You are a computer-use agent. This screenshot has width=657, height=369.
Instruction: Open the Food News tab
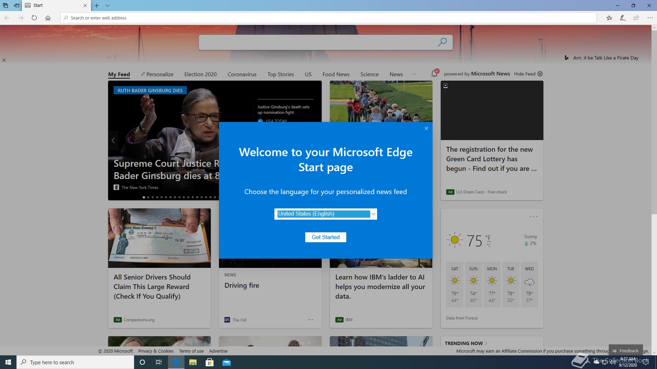[x=336, y=74]
